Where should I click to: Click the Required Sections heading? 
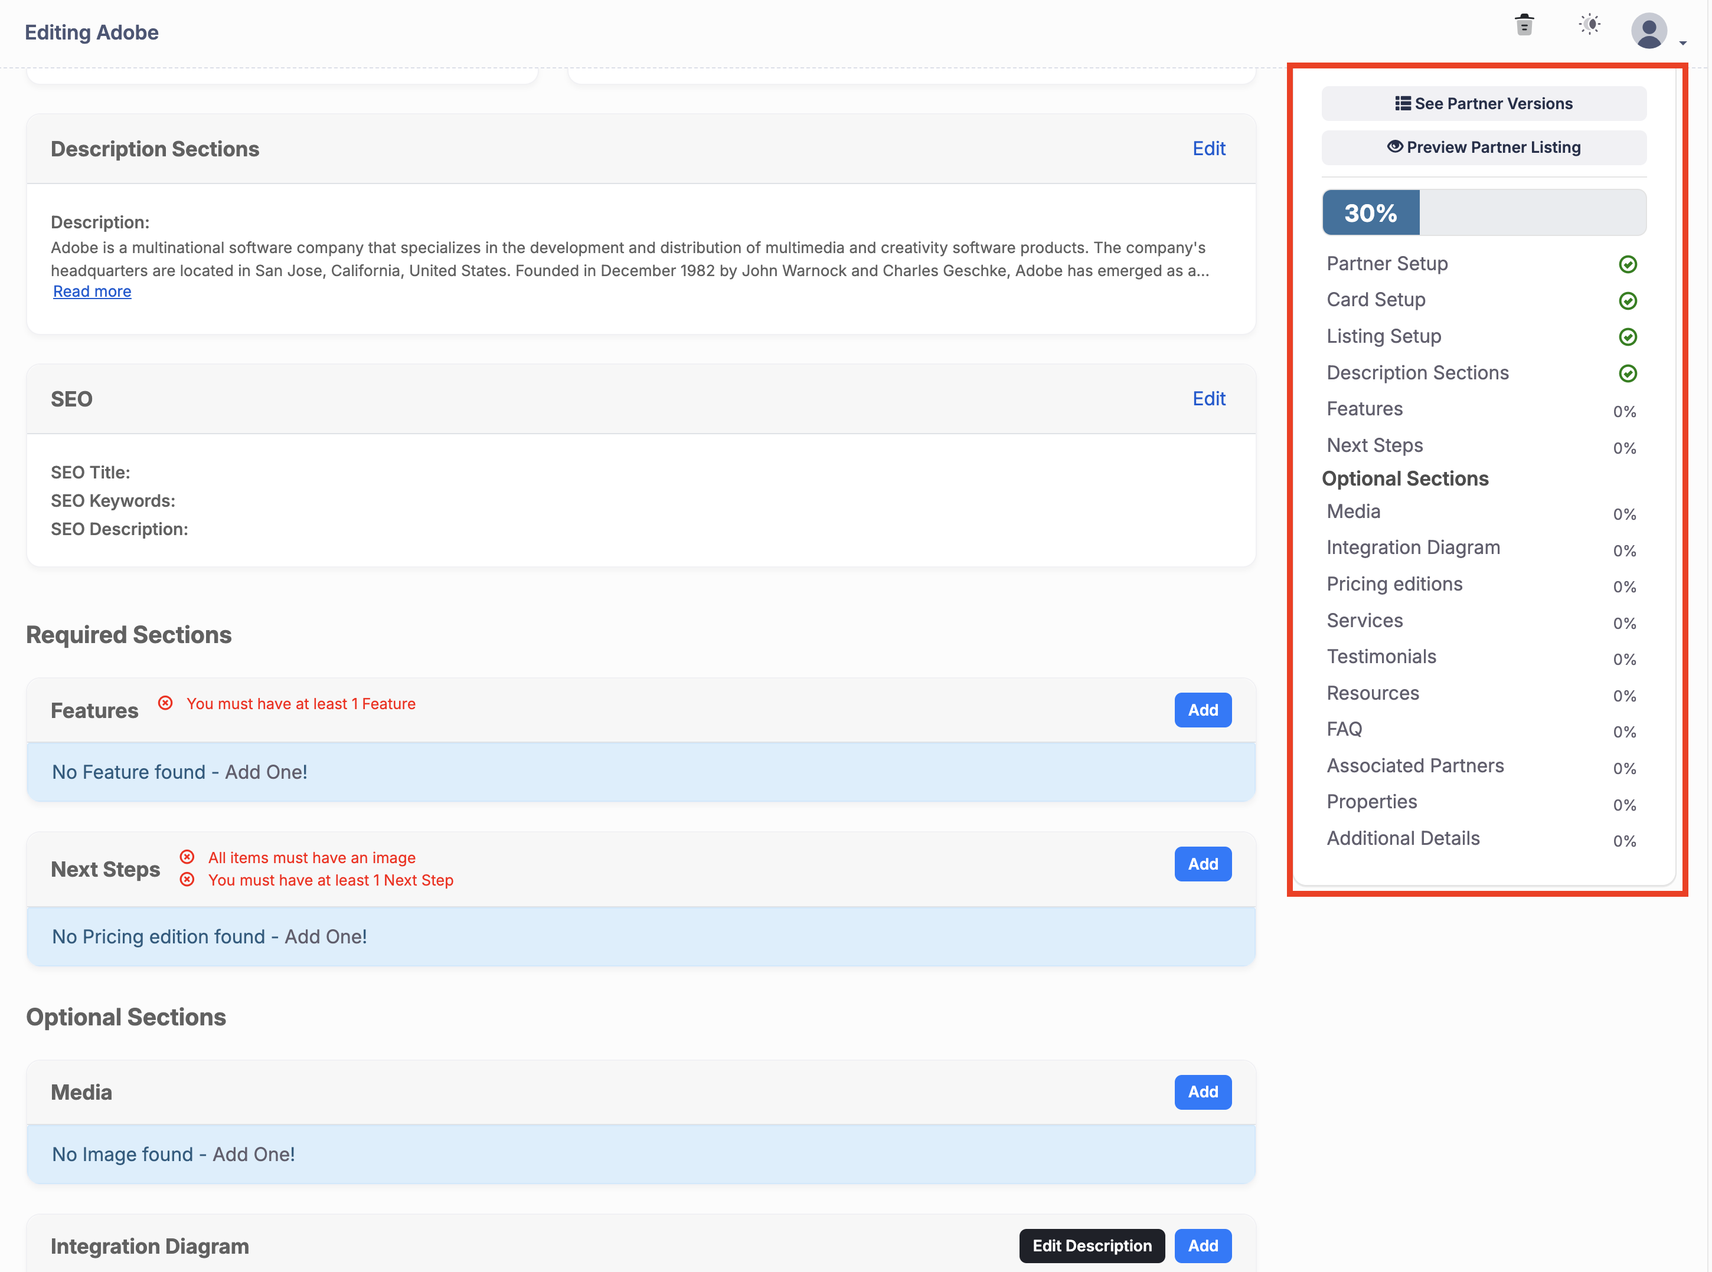pyautogui.click(x=129, y=635)
